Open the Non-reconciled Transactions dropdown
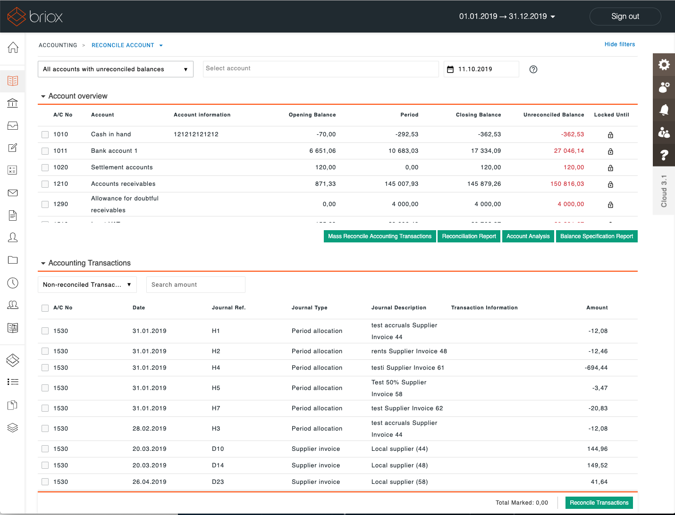 click(87, 284)
